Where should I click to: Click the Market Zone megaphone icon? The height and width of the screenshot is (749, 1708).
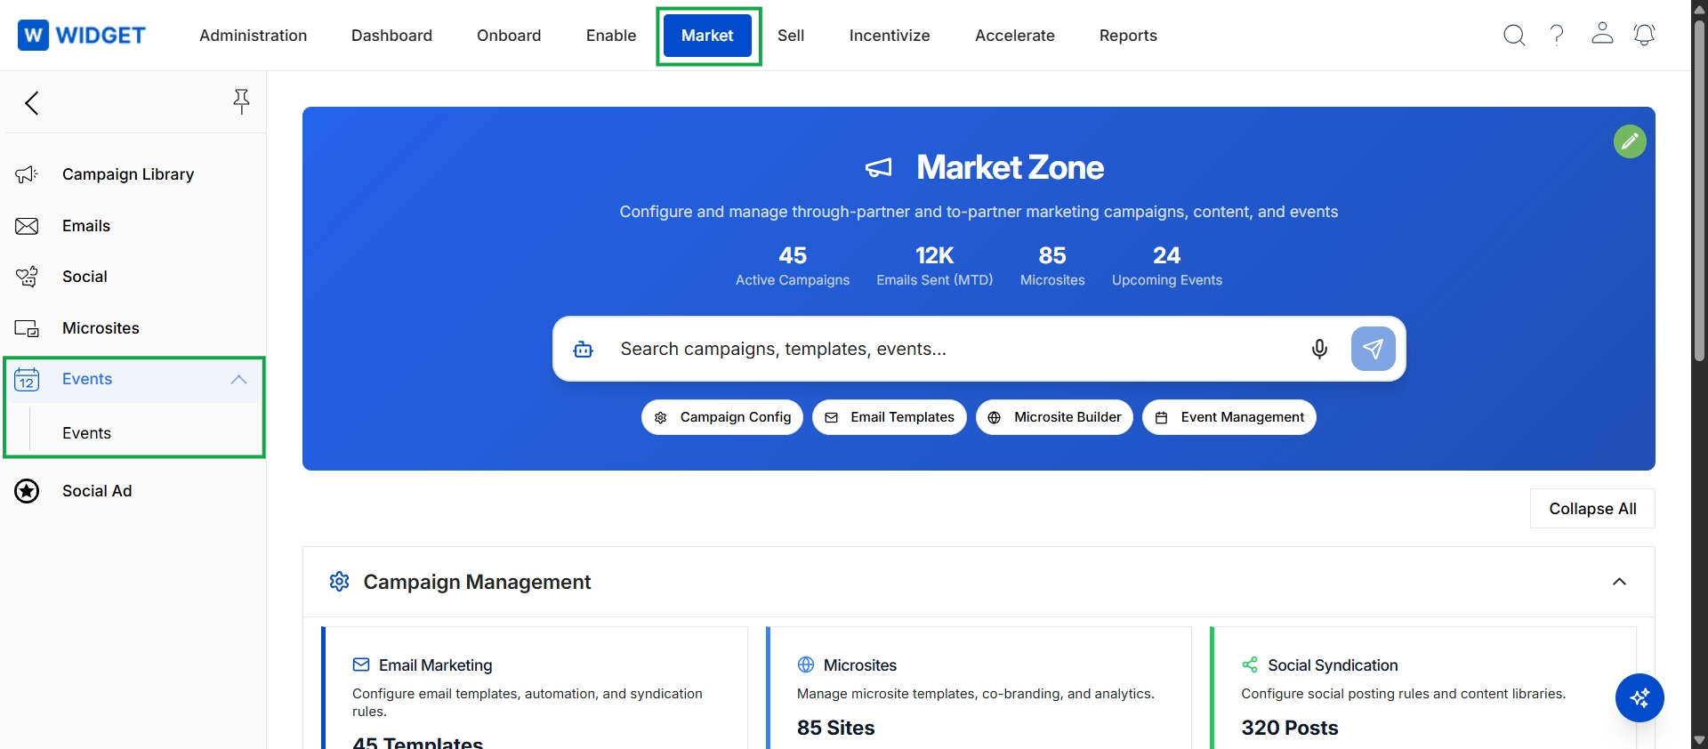(878, 167)
